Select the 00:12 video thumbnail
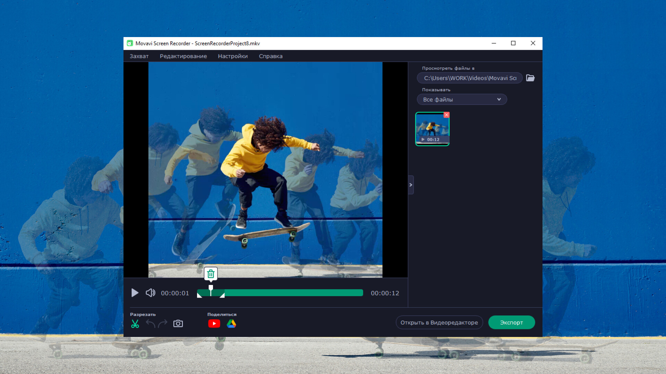Image resolution: width=666 pixels, height=374 pixels. pyautogui.click(x=432, y=129)
